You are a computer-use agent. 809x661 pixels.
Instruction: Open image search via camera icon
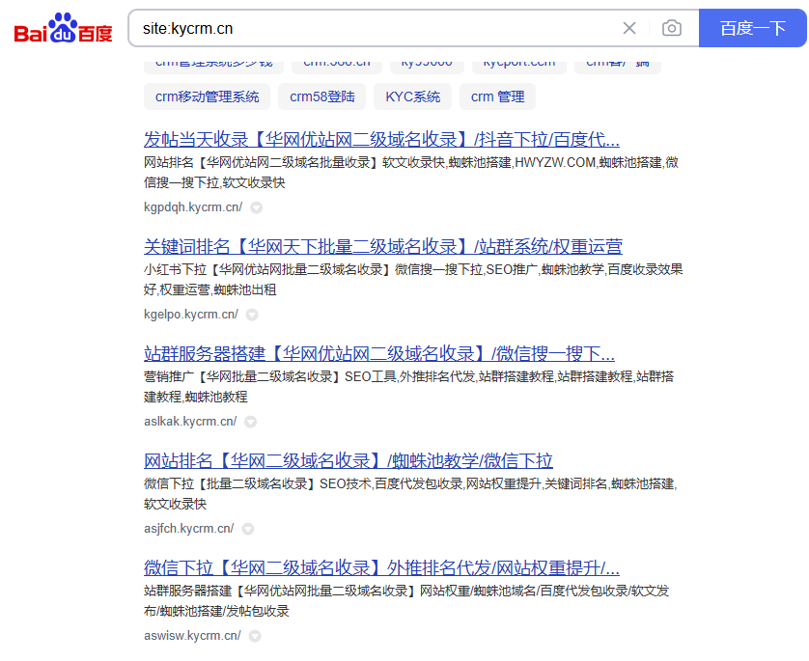[671, 28]
